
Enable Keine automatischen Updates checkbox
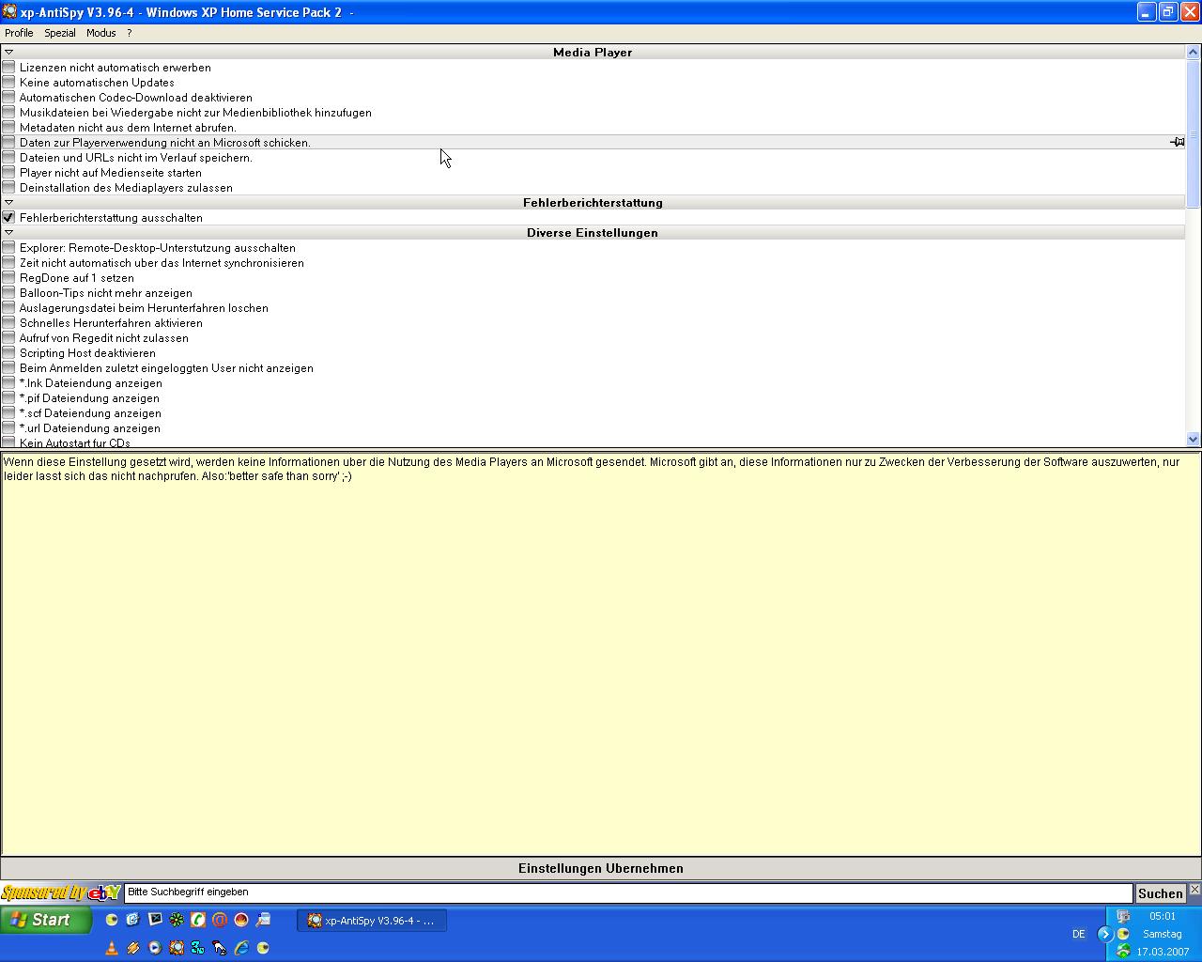(8, 82)
